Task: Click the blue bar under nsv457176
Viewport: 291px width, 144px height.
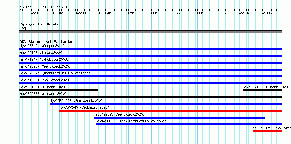Action: point(150,56)
